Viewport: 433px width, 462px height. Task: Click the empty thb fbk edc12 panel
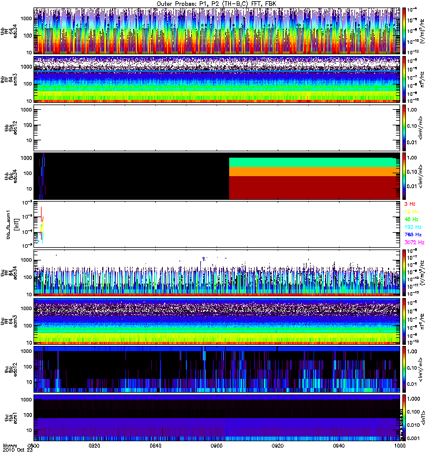(216, 128)
